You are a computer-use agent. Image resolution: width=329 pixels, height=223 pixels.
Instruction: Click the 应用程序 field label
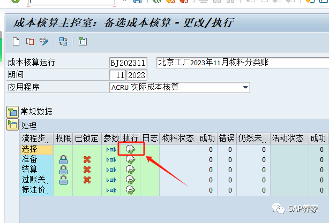click(x=24, y=87)
